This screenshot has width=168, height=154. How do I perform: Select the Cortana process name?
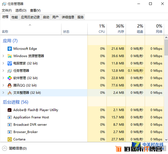point(19,139)
